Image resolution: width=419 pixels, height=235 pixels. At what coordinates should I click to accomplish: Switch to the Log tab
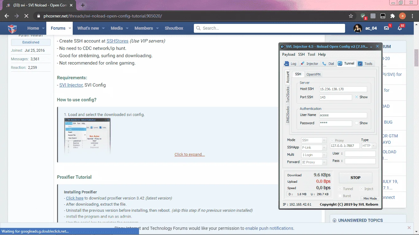290,64
